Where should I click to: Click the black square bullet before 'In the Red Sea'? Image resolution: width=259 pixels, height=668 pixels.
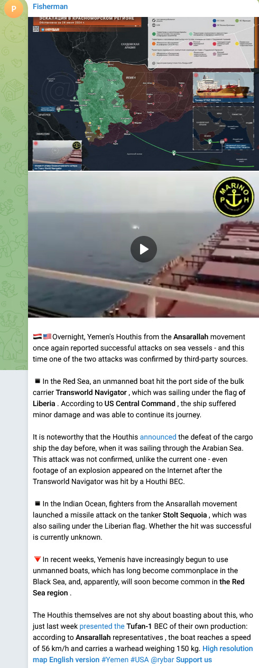click(37, 381)
